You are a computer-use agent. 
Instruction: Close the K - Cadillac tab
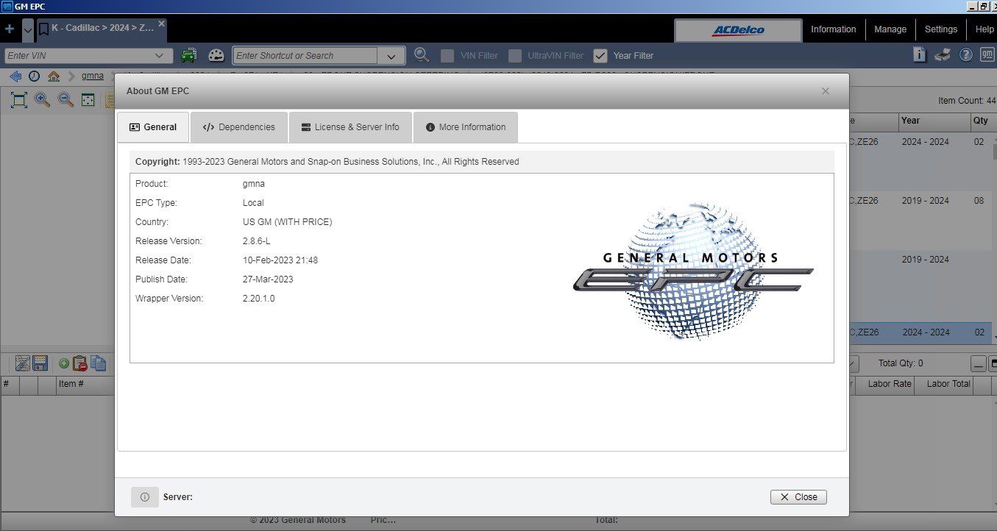[162, 24]
